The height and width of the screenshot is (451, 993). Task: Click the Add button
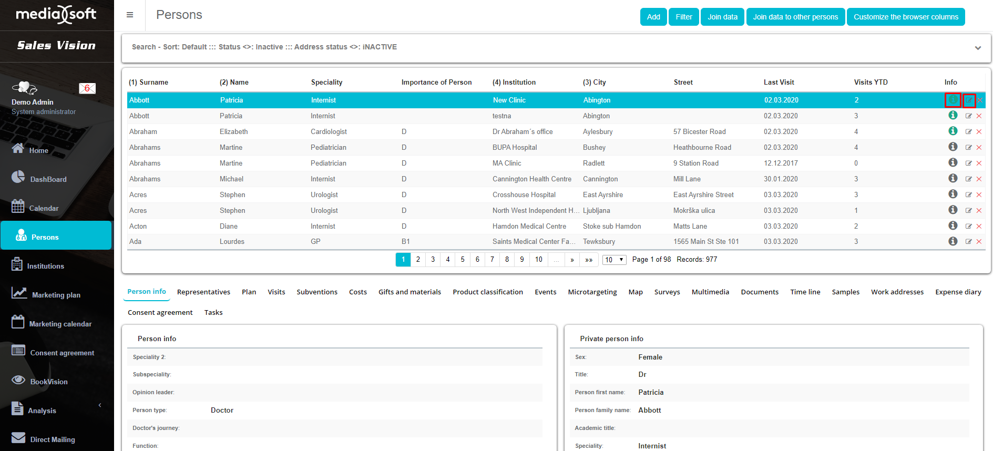653,17
